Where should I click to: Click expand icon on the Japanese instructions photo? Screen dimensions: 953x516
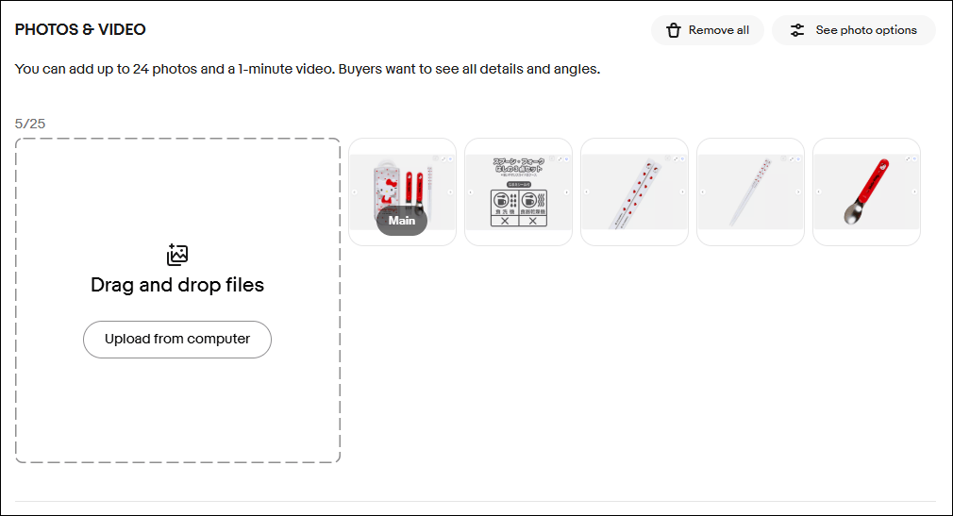559,159
